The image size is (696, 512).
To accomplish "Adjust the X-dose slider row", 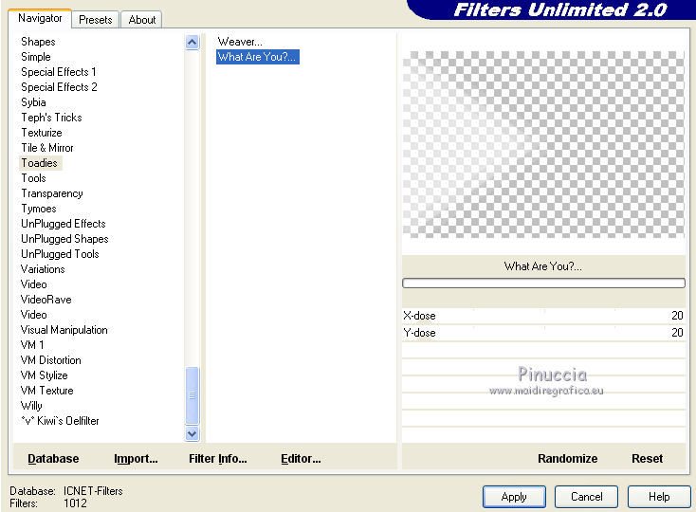I will tap(543, 316).
